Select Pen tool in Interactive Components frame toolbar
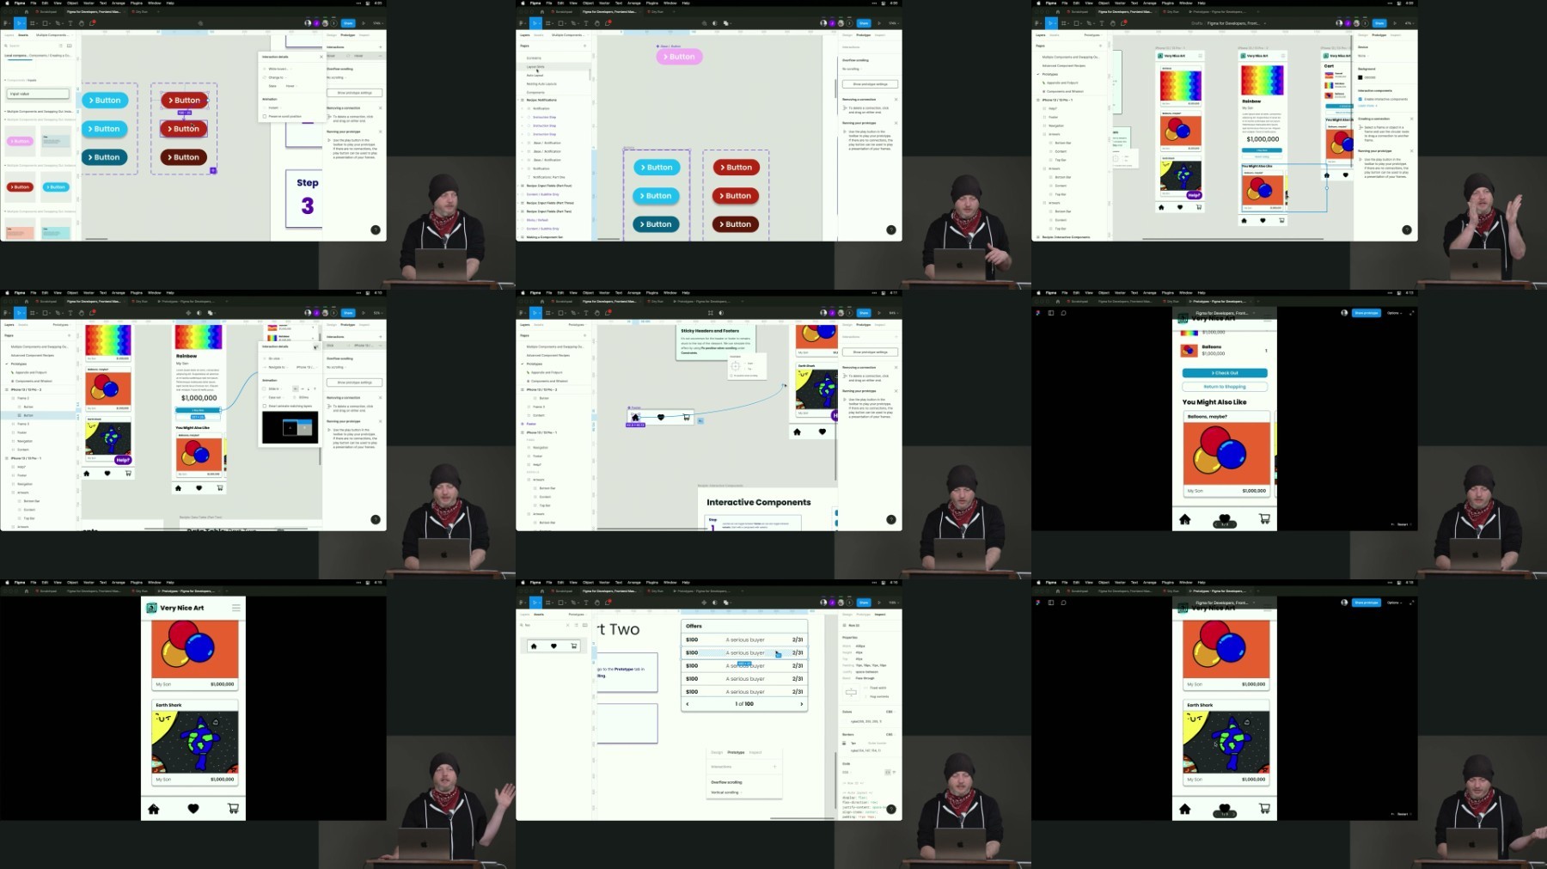This screenshot has width=1547, height=869. [573, 313]
